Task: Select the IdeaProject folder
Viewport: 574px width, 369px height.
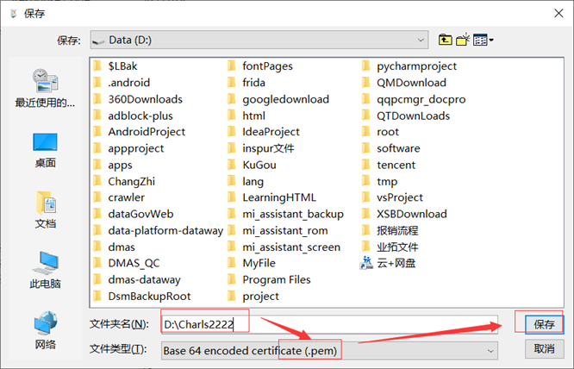Action: point(264,132)
